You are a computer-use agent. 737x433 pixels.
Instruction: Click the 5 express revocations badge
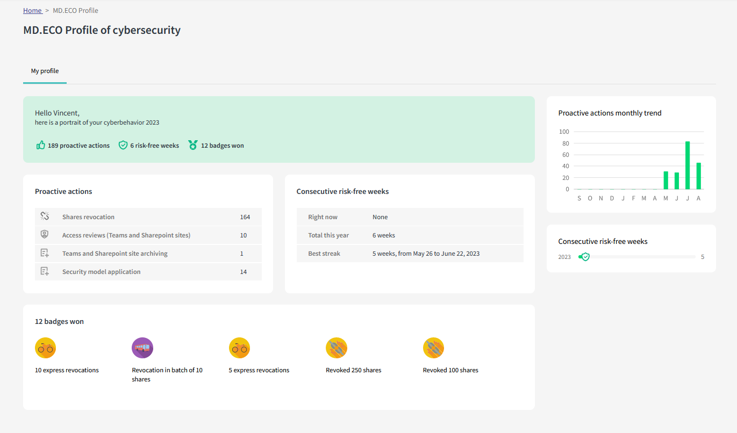click(x=239, y=348)
